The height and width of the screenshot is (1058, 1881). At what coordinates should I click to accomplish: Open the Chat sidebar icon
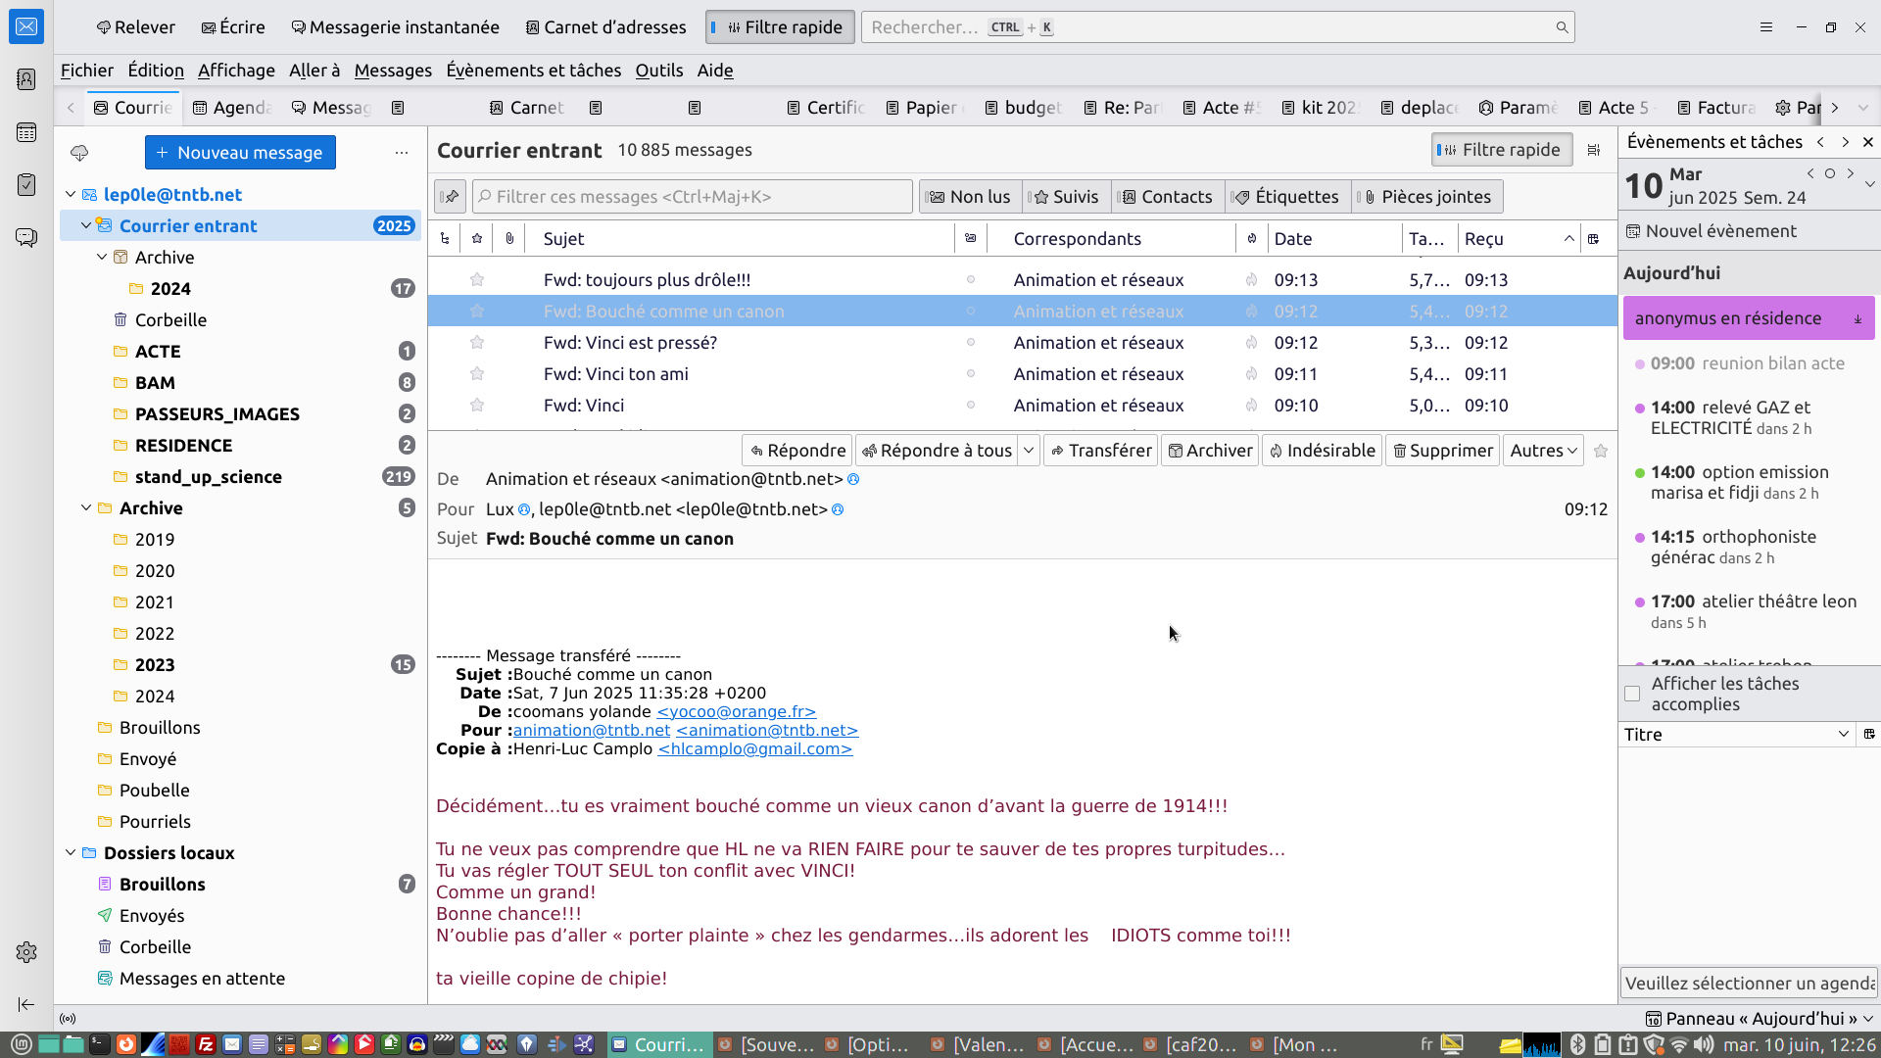click(x=26, y=238)
